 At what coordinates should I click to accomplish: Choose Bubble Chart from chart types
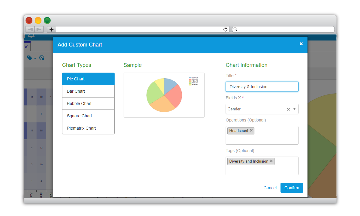click(x=88, y=103)
